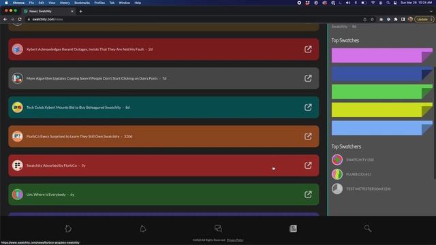
Task: Open search magnifier in bottom navigation
Action: [368, 229]
